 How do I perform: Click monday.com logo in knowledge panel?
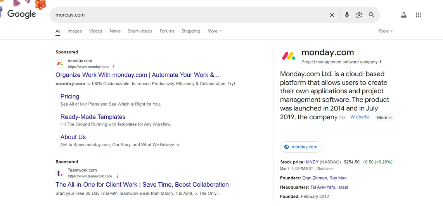click(289, 56)
